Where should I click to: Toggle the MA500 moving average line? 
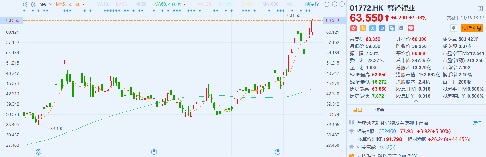click(x=247, y=4)
